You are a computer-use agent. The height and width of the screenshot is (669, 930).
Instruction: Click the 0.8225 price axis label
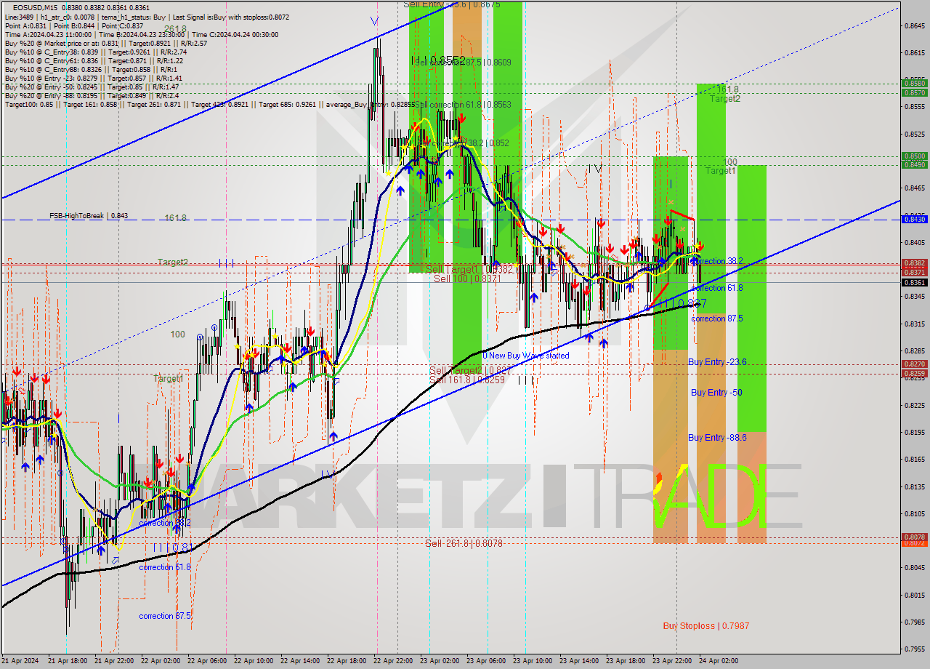coord(915,405)
